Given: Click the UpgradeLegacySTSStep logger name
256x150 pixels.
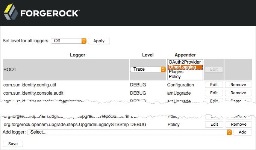Looking at the screenshot, I should tap(66, 125).
